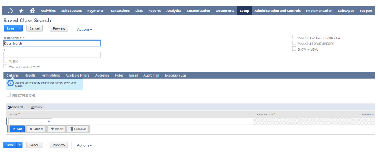The height and width of the screenshot is (156, 378).
Task: Click the filter row Cancel button
Action: [x=36, y=129]
